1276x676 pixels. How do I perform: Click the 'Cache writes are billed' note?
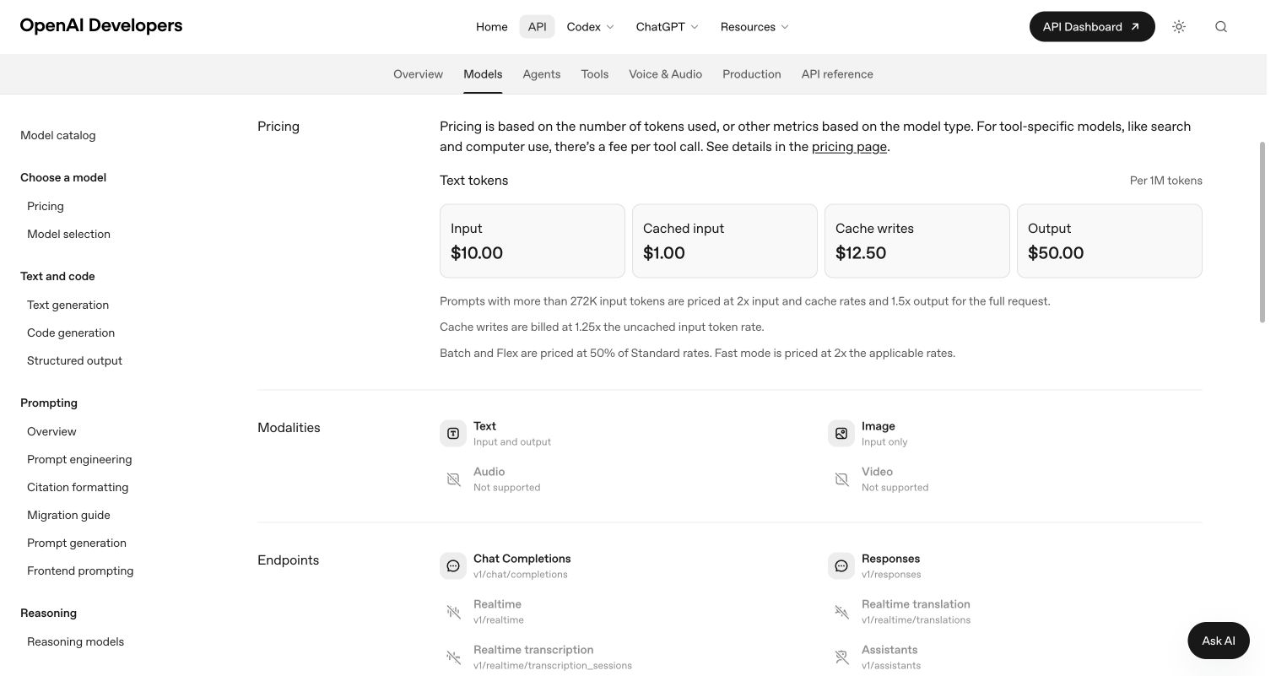click(602, 327)
